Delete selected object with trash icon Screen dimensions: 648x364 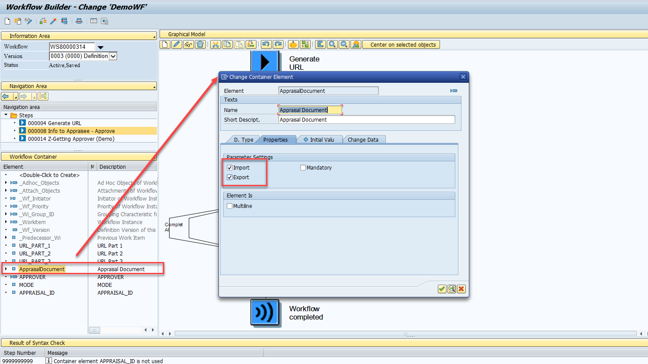[x=200, y=44]
